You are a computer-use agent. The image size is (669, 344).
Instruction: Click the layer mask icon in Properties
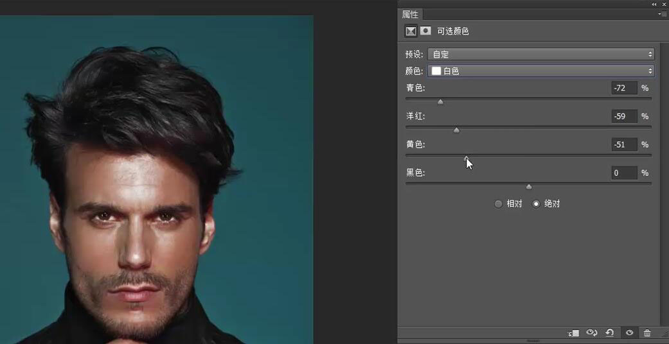click(425, 31)
